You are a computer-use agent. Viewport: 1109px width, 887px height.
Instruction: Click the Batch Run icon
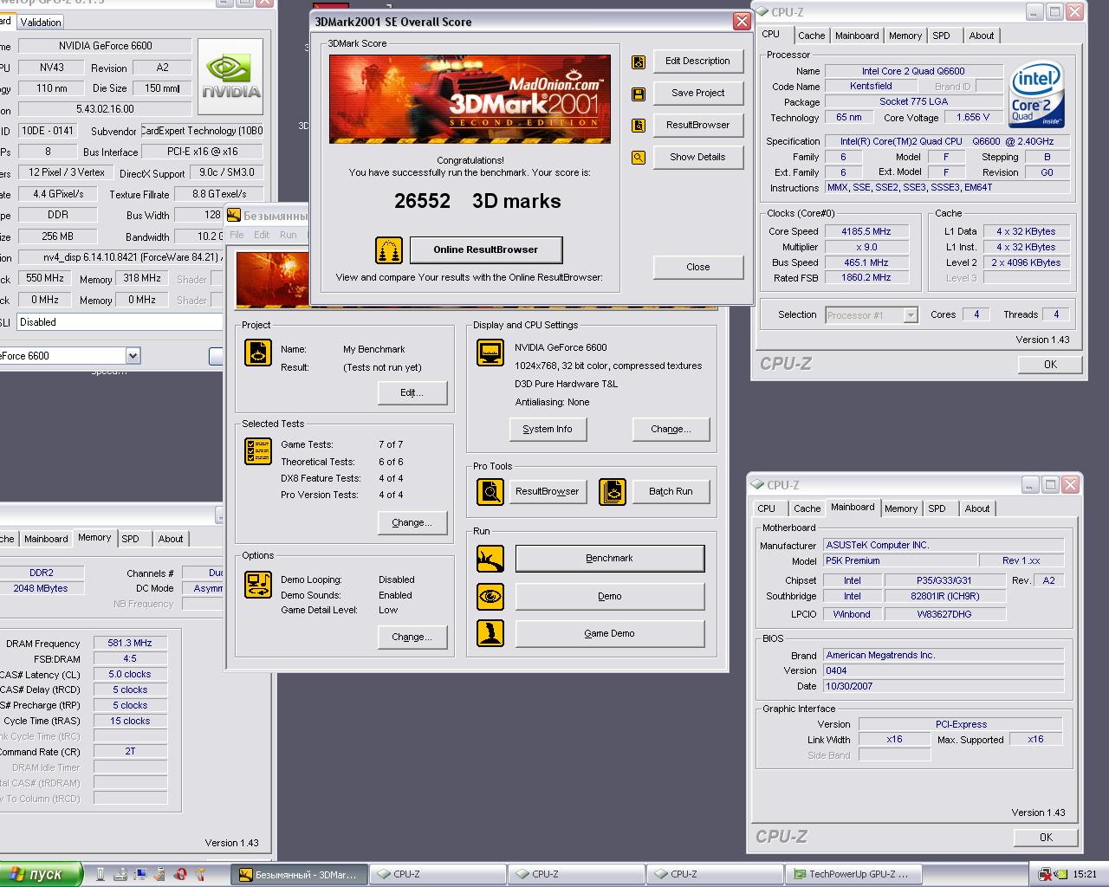click(613, 492)
